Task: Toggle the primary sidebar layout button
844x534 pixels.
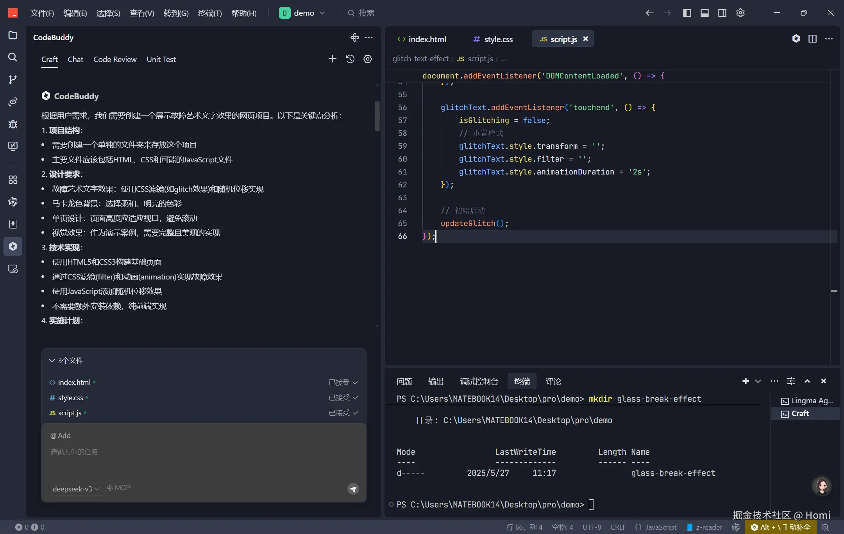Action: [x=687, y=13]
